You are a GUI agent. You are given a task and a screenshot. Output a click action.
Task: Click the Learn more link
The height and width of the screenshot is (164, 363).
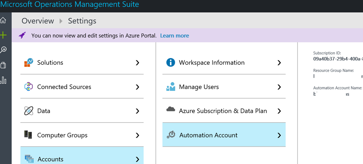[174, 36]
